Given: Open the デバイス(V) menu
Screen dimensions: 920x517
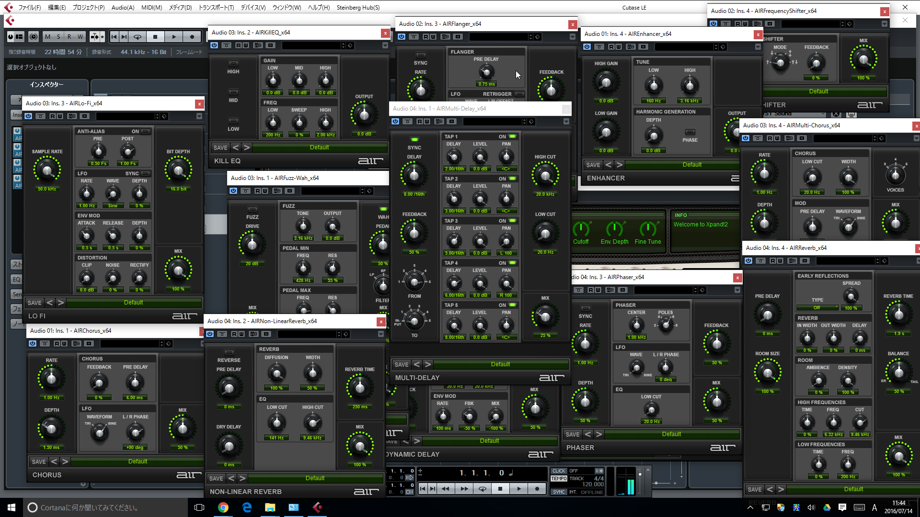Looking at the screenshot, I should tap(253, 7).
